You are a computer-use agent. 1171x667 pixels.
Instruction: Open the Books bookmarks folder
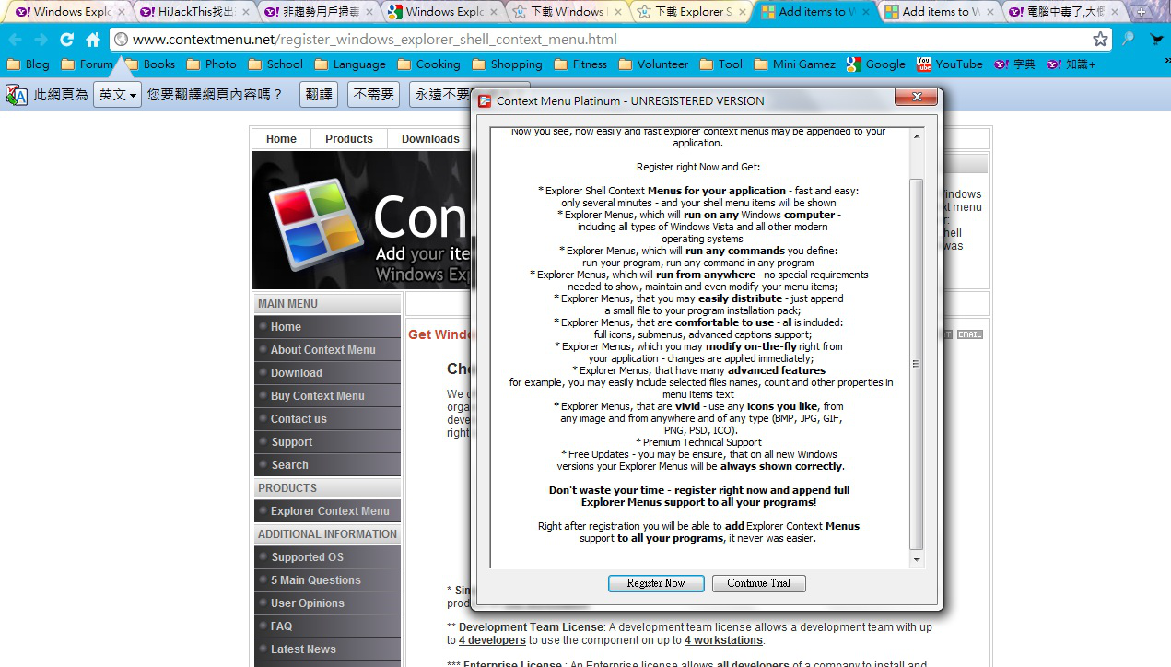pos(149,64)
